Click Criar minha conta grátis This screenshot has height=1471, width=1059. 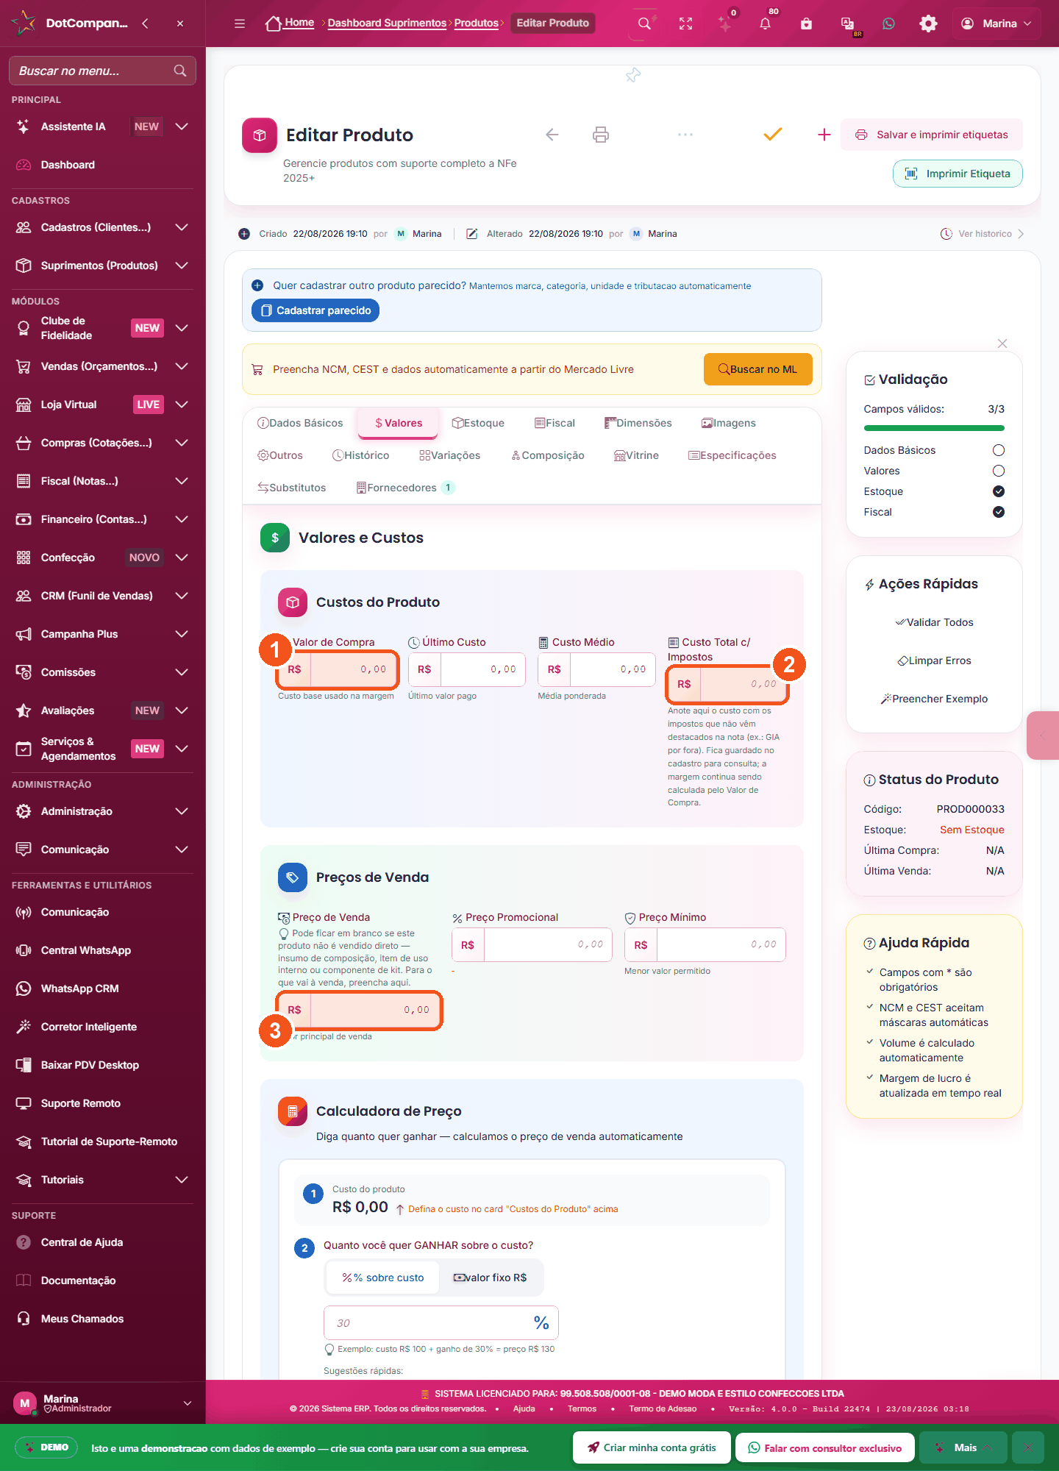pyautogui.click(x=652, y=1447)
